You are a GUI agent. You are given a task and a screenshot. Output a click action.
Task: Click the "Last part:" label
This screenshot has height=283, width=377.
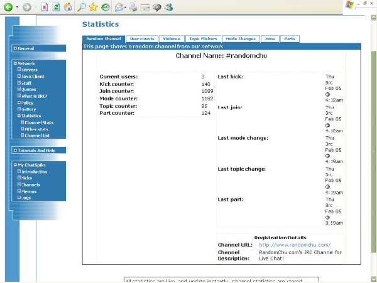click(x=231, y=200)
